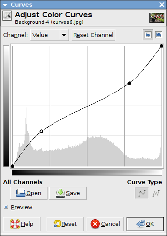The height and width of the screenshot is (236, 167).
Task: Click the Curves tool icon beside the title
Action: 7,15
